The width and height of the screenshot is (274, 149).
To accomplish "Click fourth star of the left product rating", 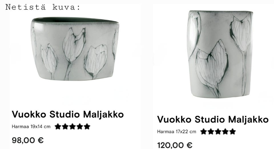I will (x=80, y=127).
